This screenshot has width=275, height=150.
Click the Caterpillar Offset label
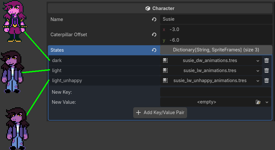click(69, 35)
